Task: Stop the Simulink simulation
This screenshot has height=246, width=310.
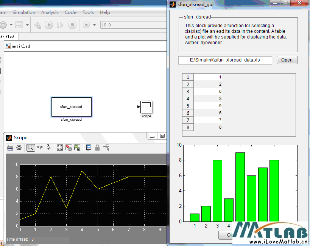Action: (x=72, y=25)
